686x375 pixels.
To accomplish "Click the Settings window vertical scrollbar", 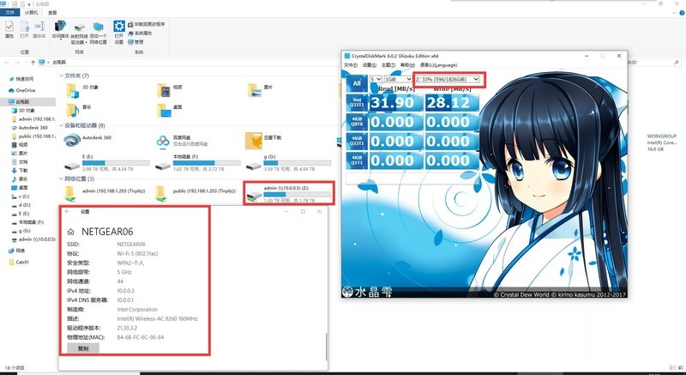I will [x=326, y=347].
